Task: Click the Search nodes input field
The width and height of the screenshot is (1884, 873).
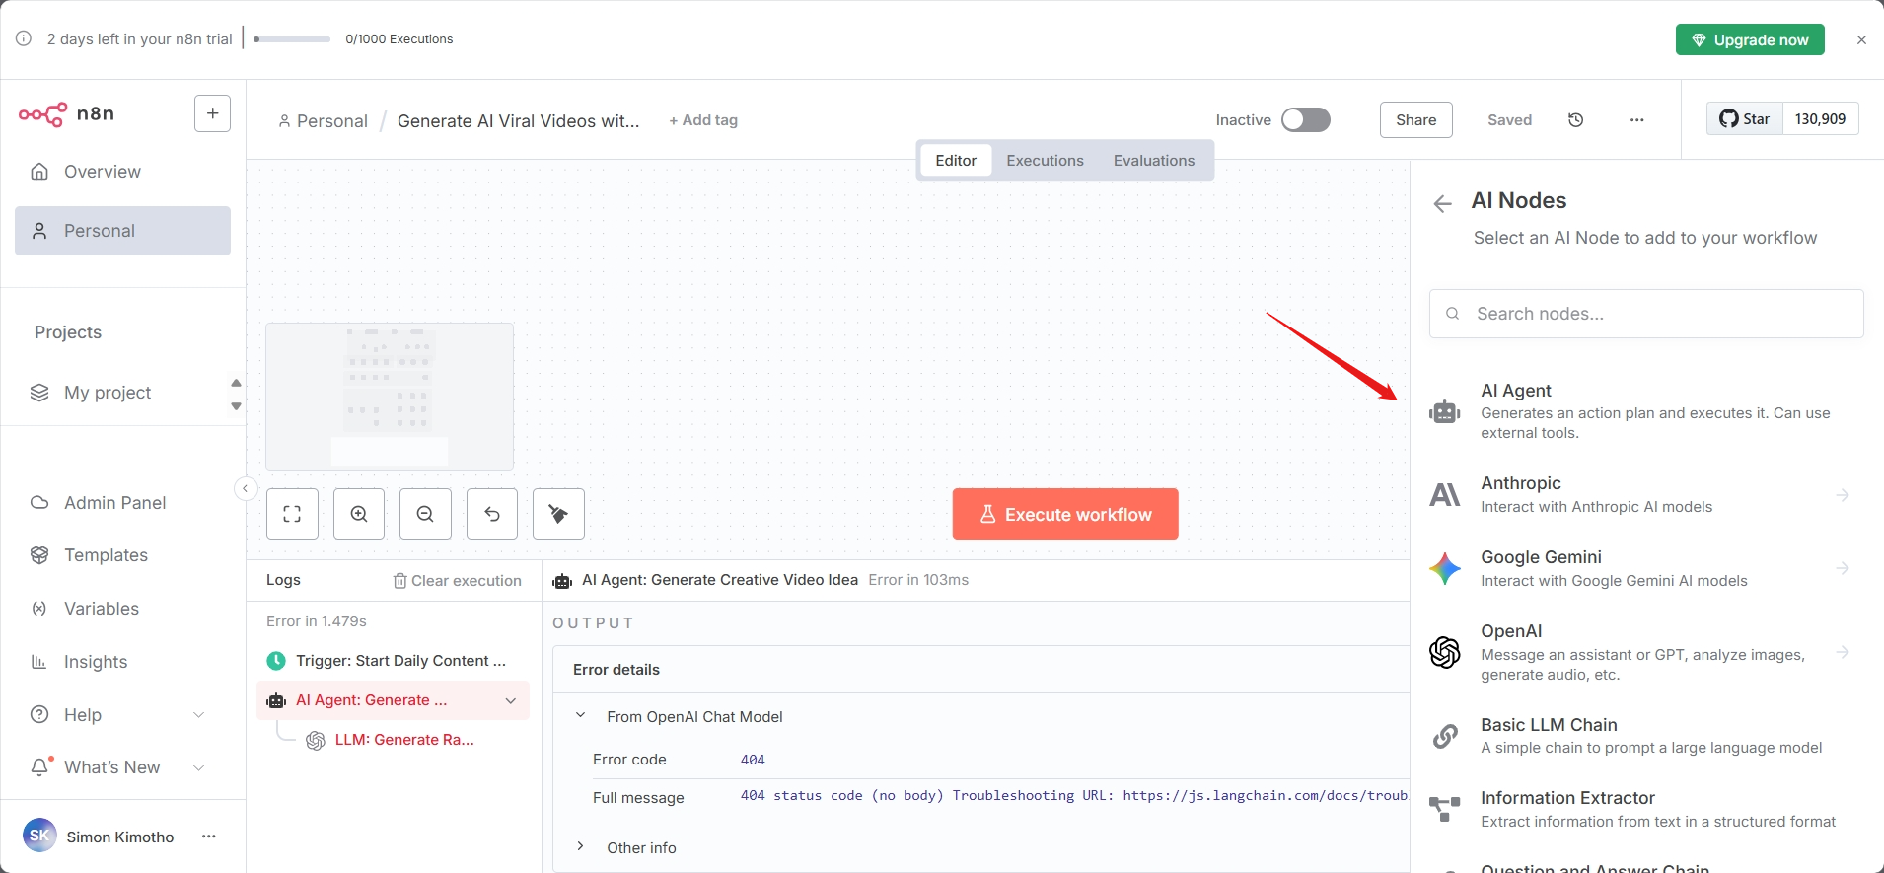Action: 1646,314
